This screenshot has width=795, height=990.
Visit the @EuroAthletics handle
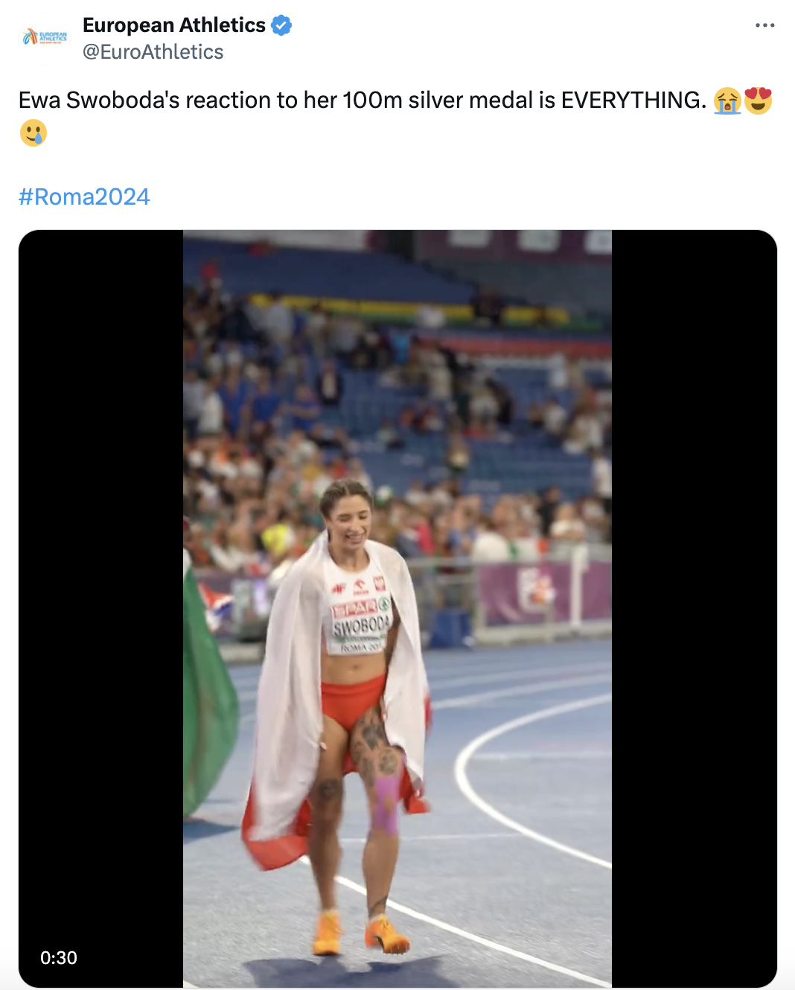click(x=153, y=52)
